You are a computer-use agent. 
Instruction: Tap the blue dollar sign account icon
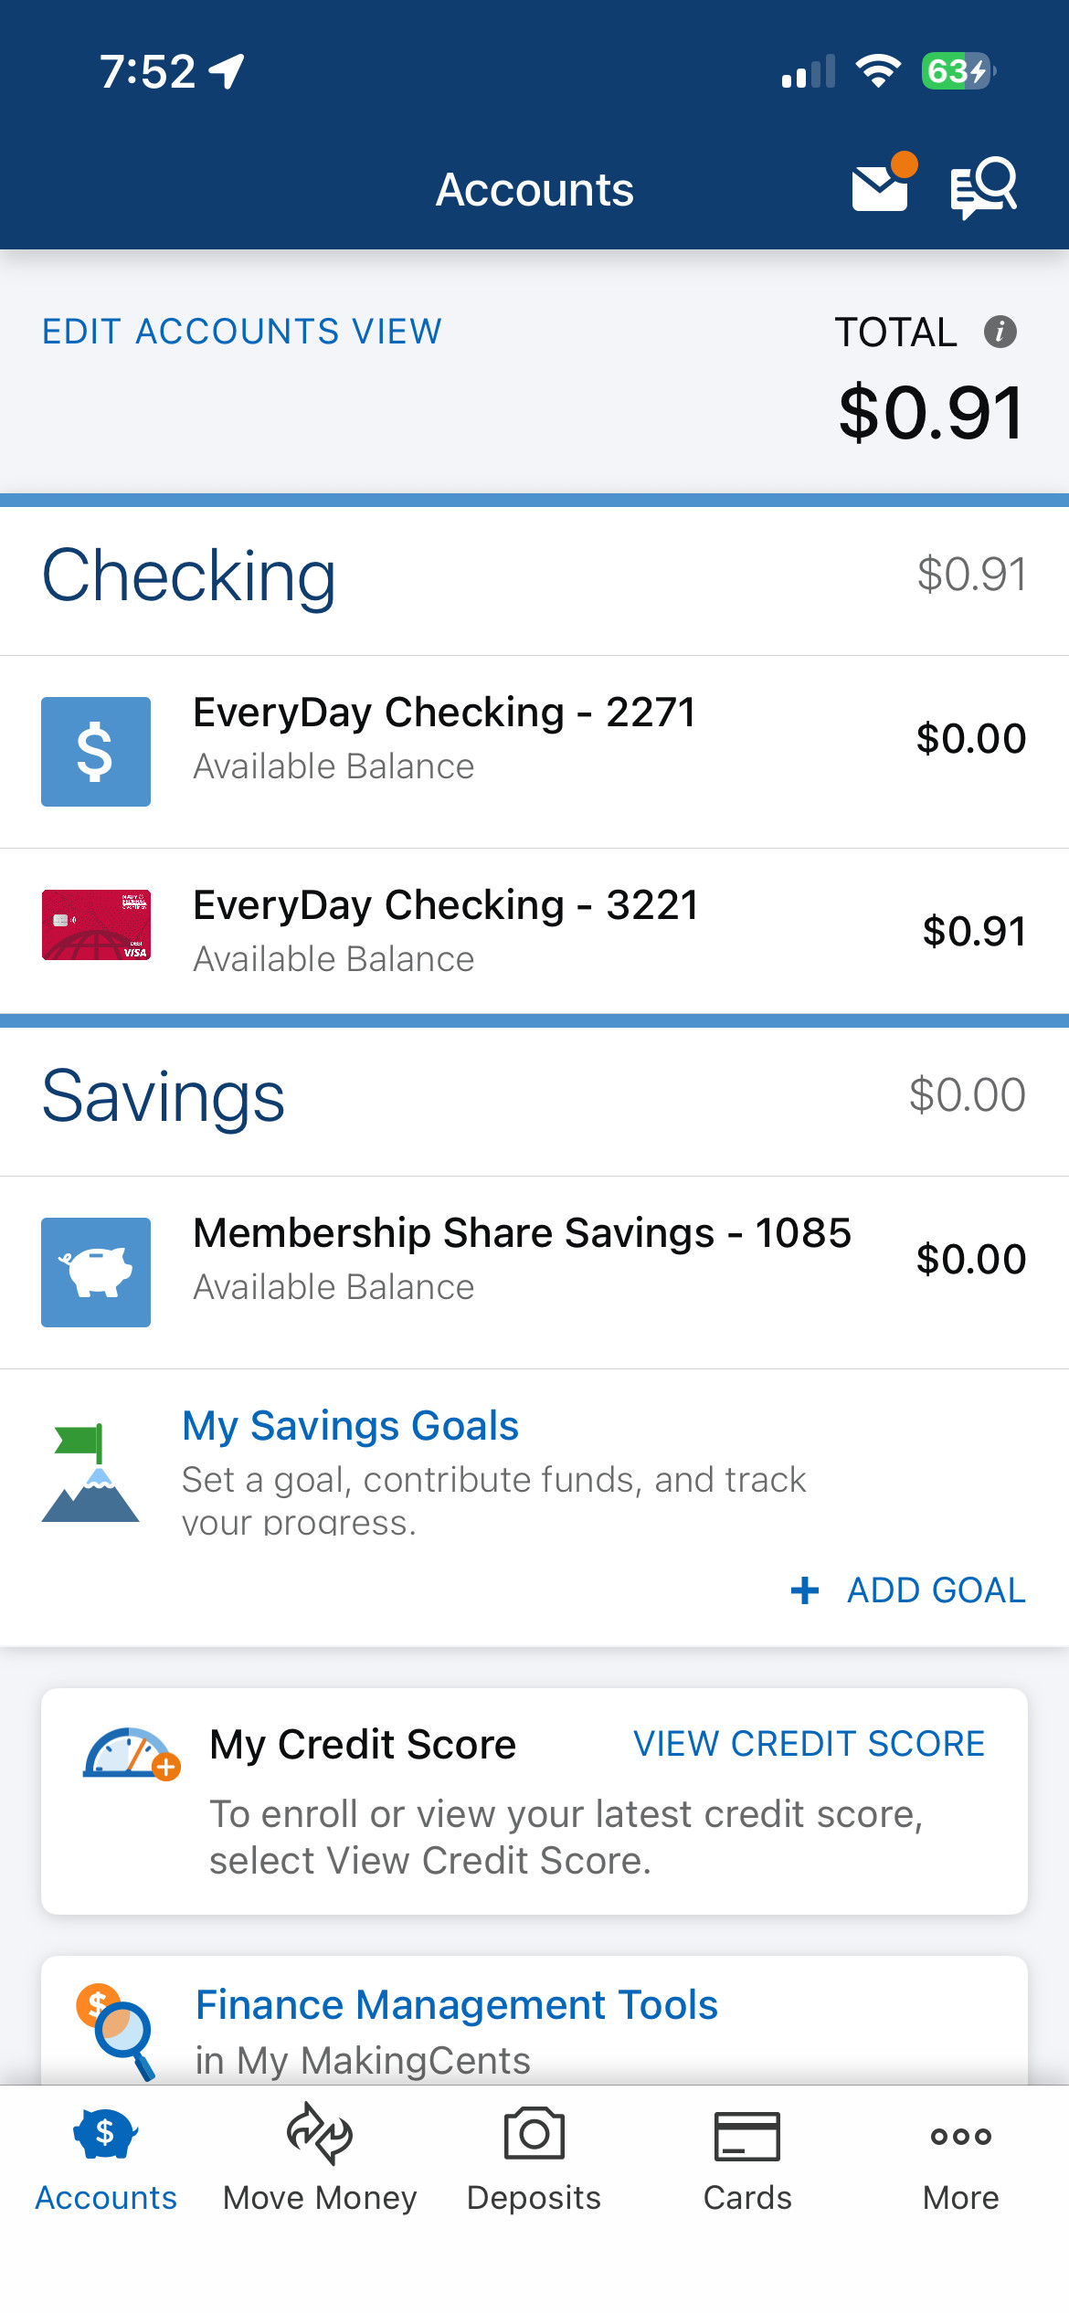(96, 752)
